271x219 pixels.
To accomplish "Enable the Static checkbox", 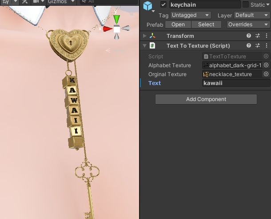I will (x=246, y=5).
